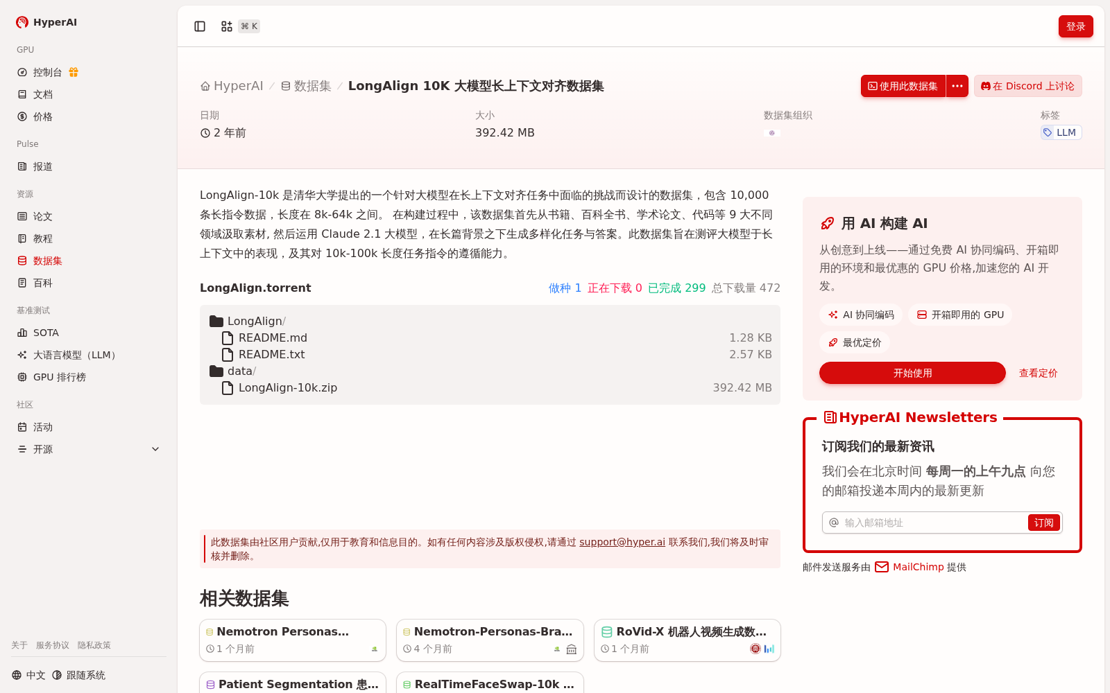1110x693 pixels.
Task: Click the 登录 button
Action: coord(1075,26)
